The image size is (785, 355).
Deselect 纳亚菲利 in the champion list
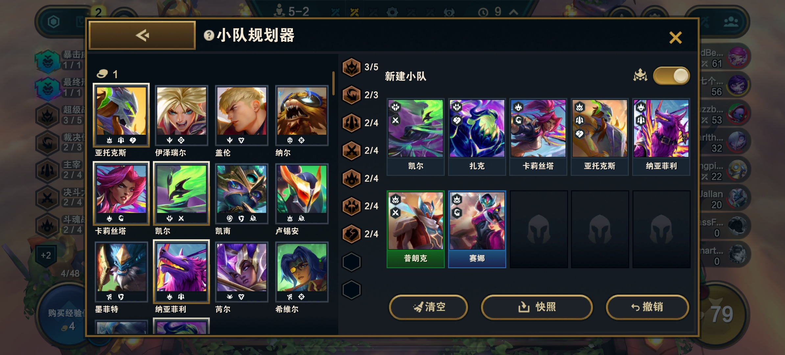(x=181, y=276)
